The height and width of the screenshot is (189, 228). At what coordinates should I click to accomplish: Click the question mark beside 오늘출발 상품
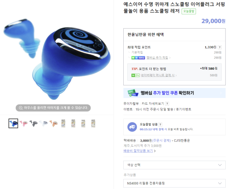pyautogui.click(x=160, y=125)
